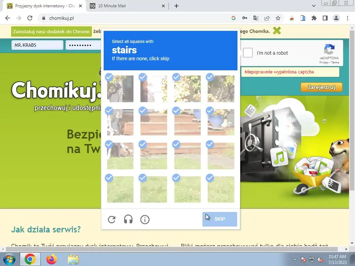Screen dimensions: 355x266
Task: Toggle the browser side panel
Action: tap(325, 18)
